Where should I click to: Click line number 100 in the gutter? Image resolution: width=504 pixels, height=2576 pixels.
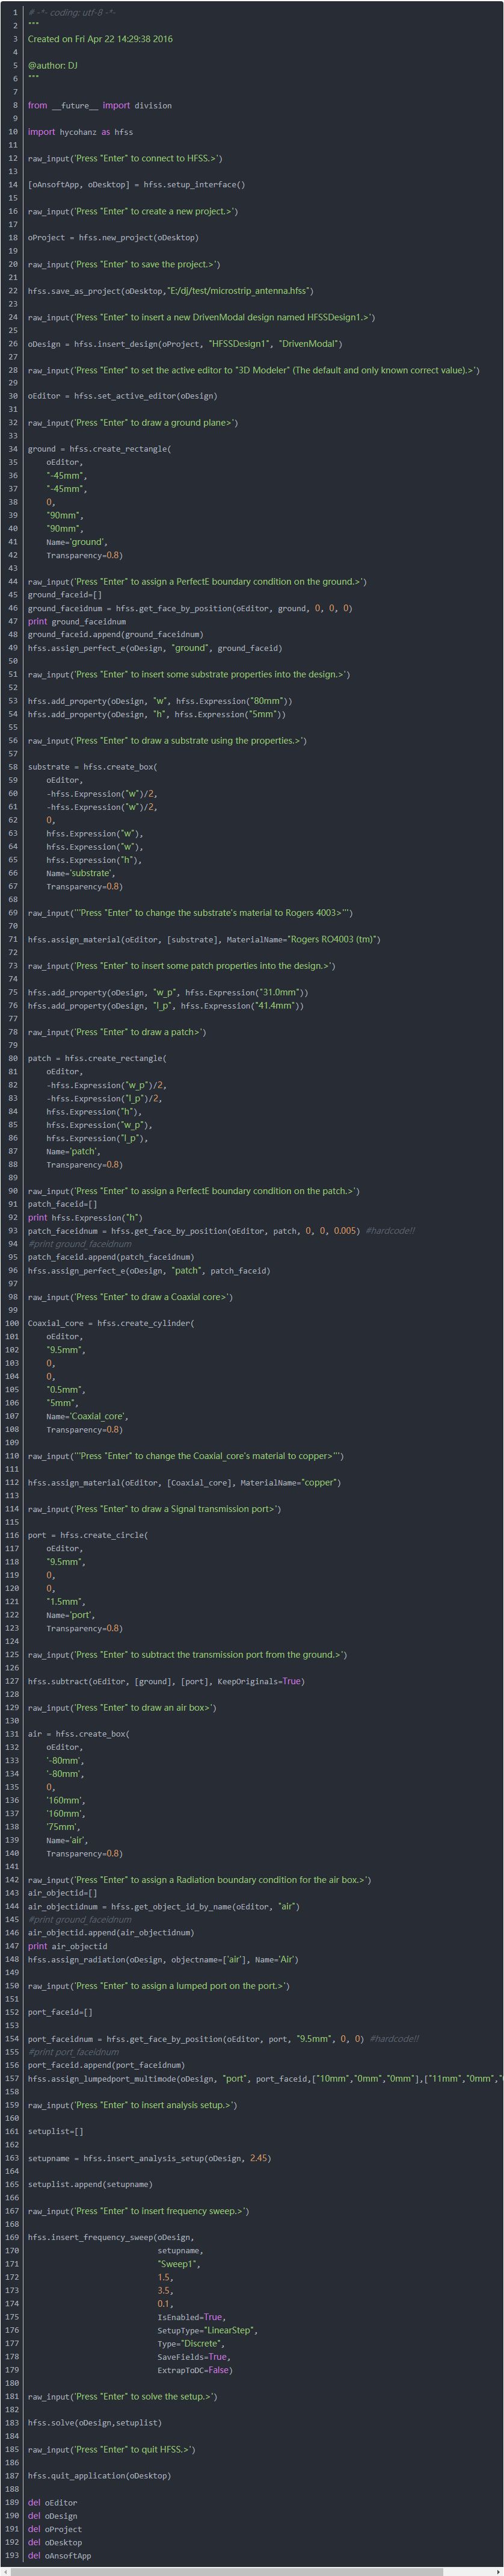(x=12, y=1323)
